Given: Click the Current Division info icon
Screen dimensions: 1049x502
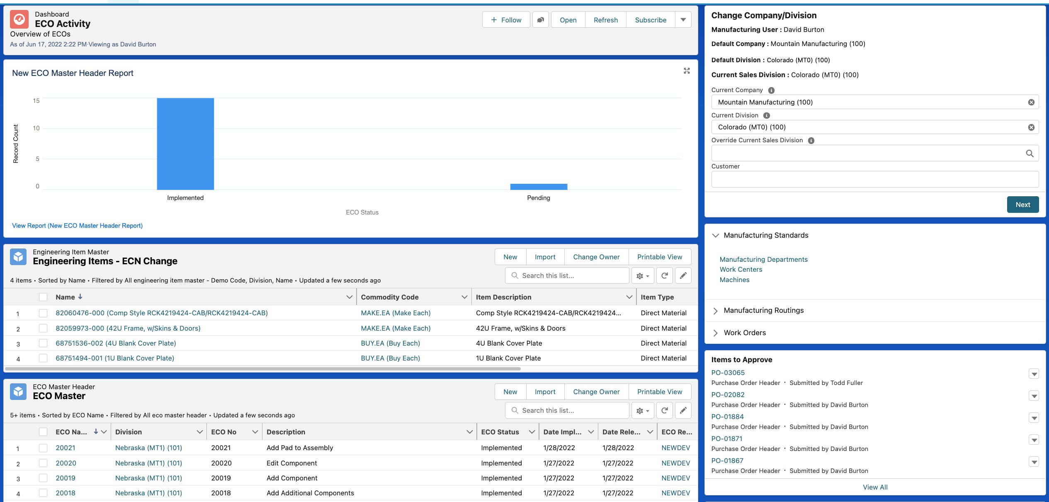Looking at the screenshot, I should coord(767,116).
